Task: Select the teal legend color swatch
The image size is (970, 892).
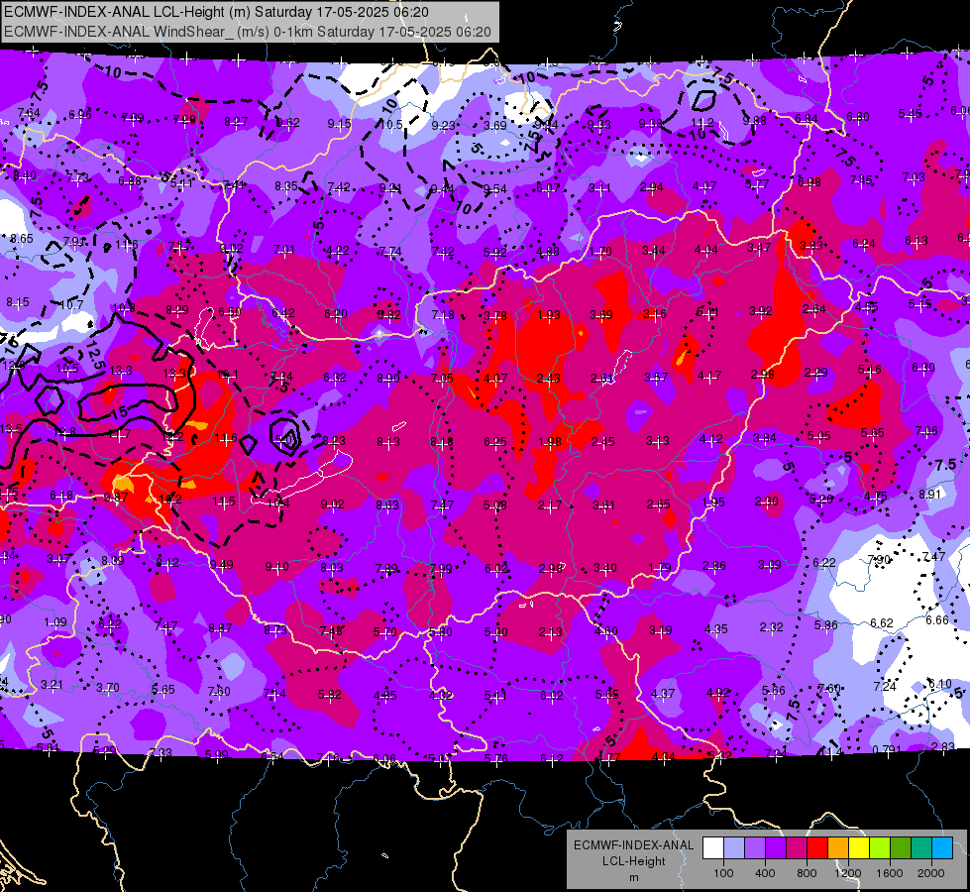Action: [x=921, y=848]
